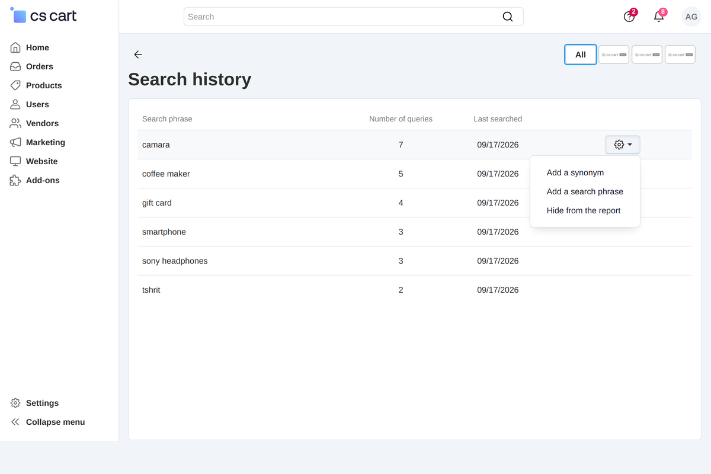Select the "All" storefront tab
The width and height of the screenshot is (711, 474).
581,55
